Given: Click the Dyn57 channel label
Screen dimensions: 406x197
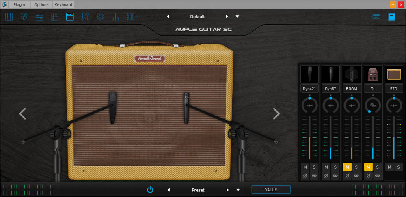Looking at the screenshot, I should coord(330,89).
